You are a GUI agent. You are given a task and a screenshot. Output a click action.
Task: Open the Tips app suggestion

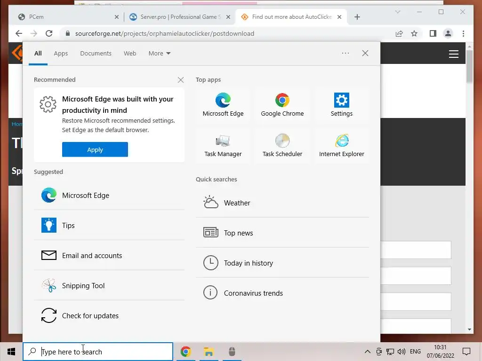pyautogui.click(x=109, y=225)
